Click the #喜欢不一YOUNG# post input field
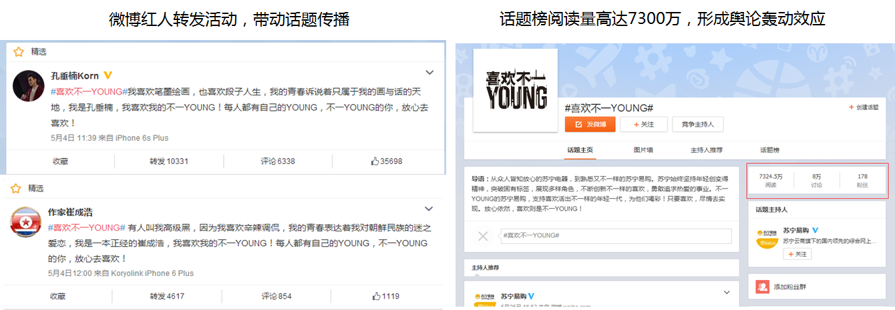The width and height of the screenshot is (895, 310). [x=616, y=236]
